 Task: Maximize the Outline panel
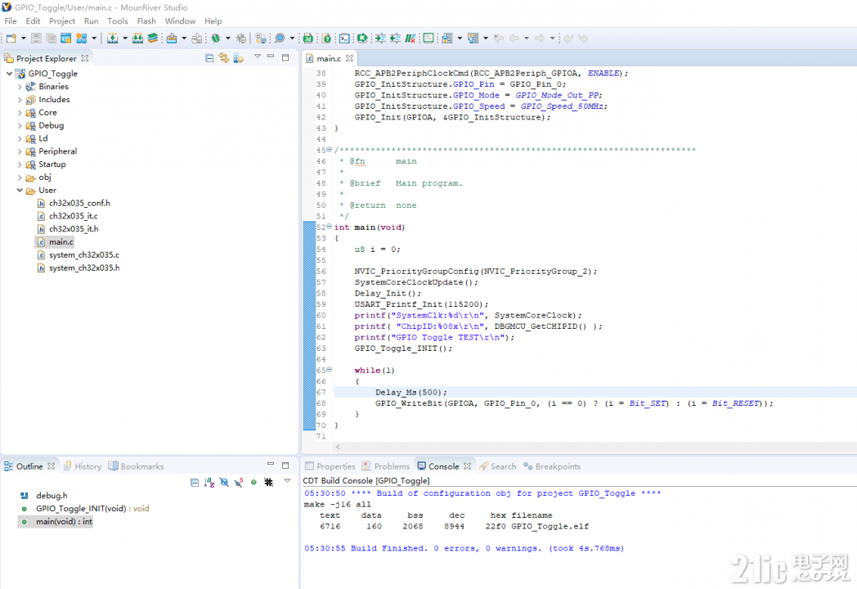point(285,465)
